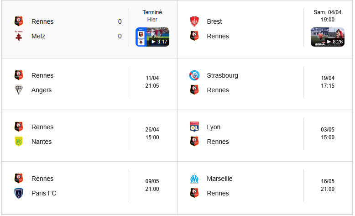Click the Marseille club crest icon
The image size is (355, 216).
[x=194, y=179]
